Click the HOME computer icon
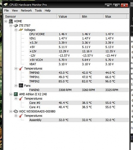This screenshot has width=133, height=150. coord(11,21)
